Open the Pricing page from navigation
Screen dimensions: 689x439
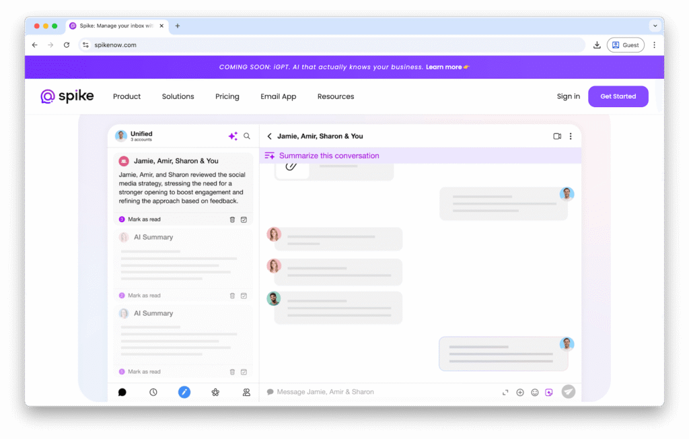227,96
